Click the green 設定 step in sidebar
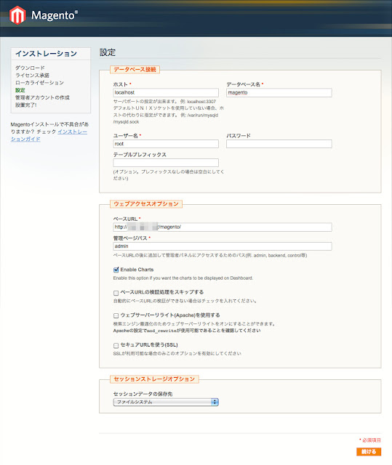The width and height of the screenshot is (392, 465). [x=20, y=90]
